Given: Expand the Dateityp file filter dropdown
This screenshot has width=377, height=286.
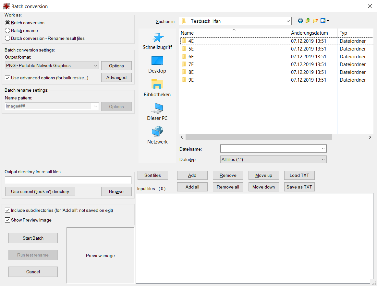Looking at the screenshot, I should tap(273, 159).
